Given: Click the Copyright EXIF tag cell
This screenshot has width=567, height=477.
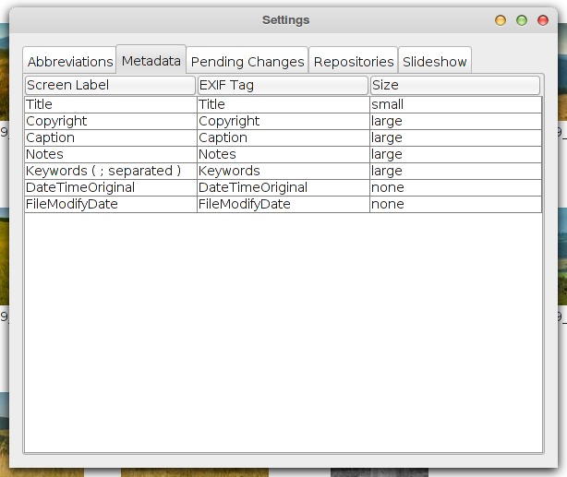Looking at the screenshot, I should coord(283,122).
